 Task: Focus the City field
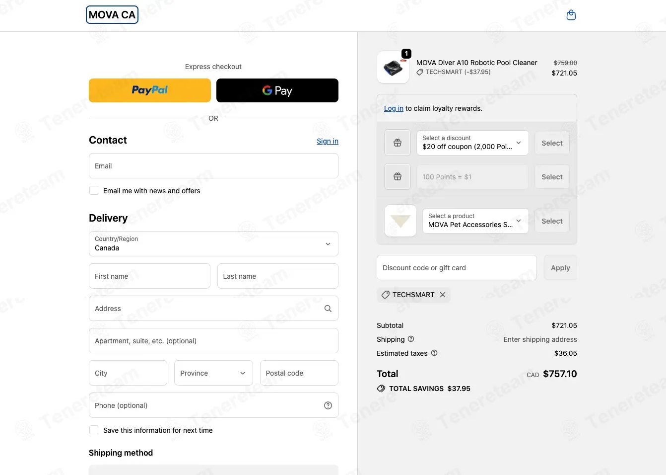[x=128, y=373]
